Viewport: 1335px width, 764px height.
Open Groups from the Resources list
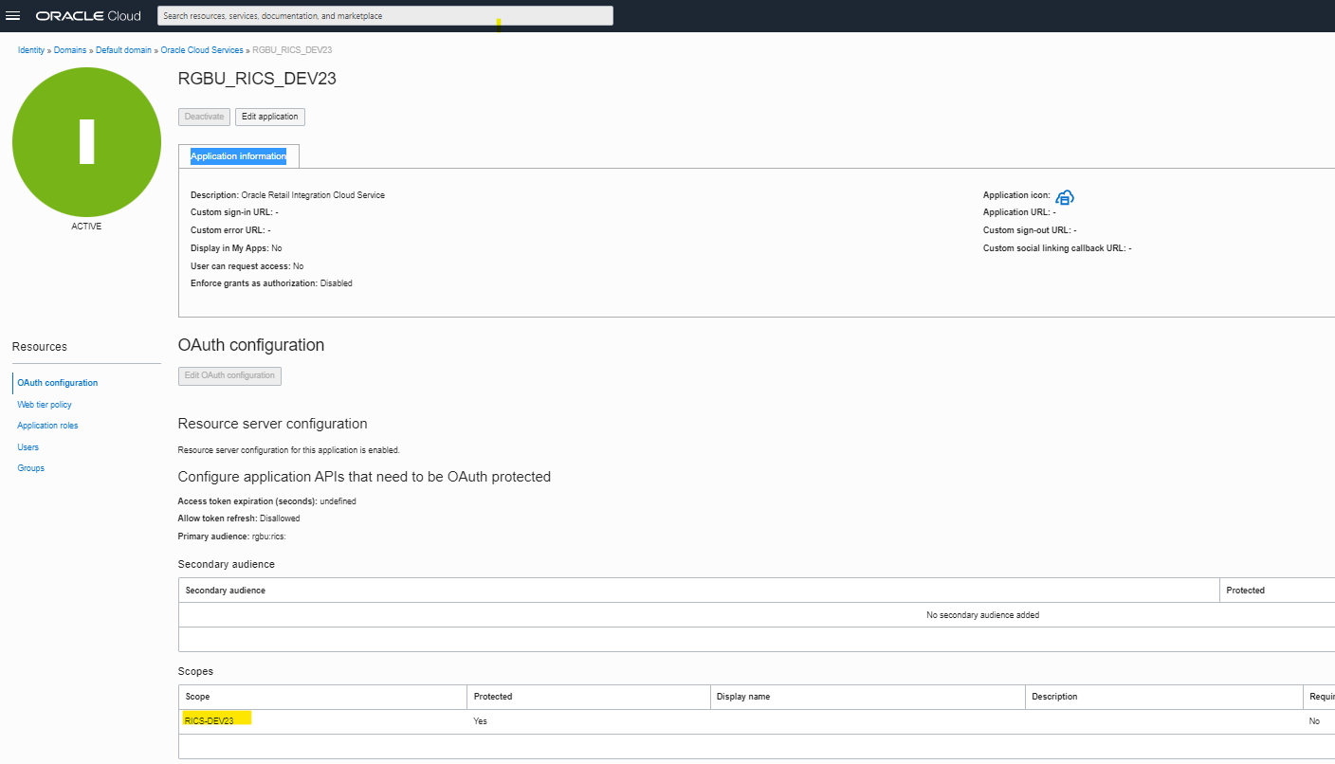point(30,467)
